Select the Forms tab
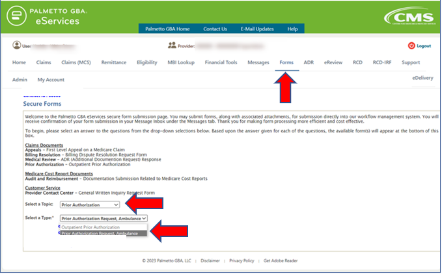 point(286,62)
